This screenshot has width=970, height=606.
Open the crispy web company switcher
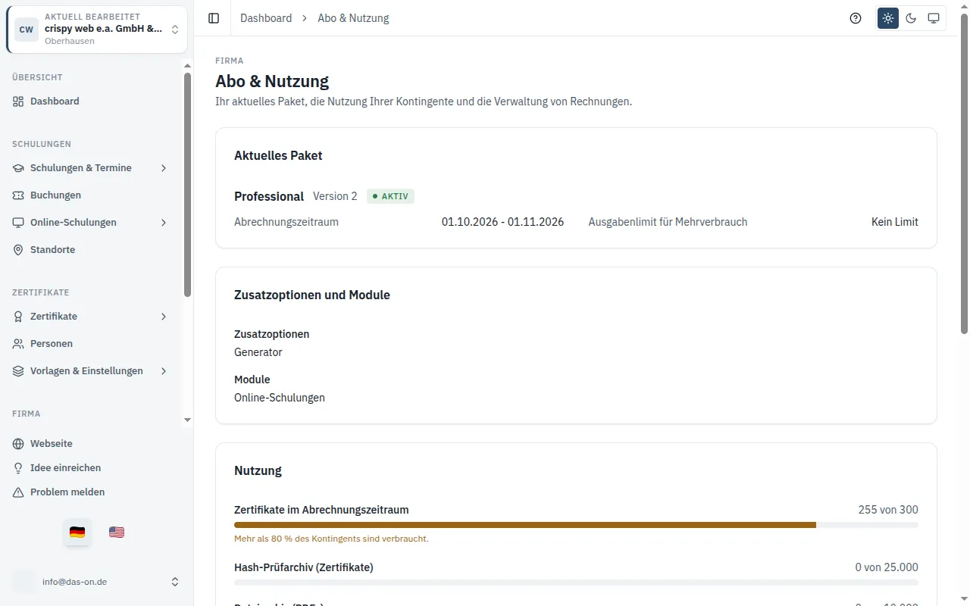(97, 30)
